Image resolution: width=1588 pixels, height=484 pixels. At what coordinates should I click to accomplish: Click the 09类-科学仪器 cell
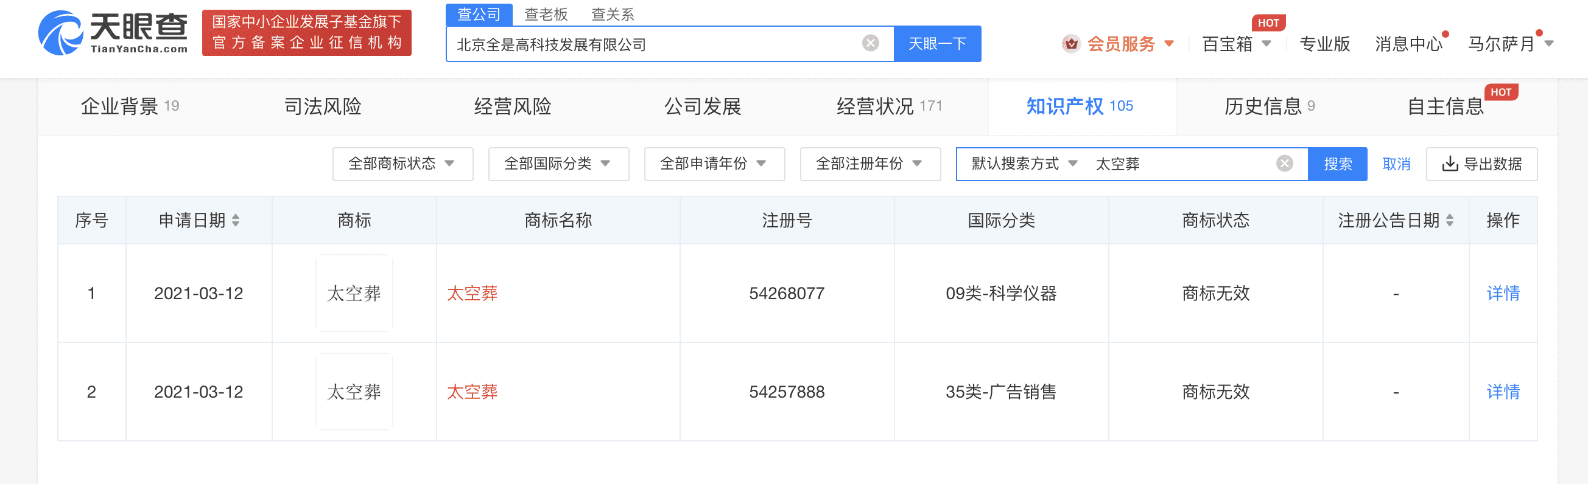pyautogui.click(x=1001, y=293)
